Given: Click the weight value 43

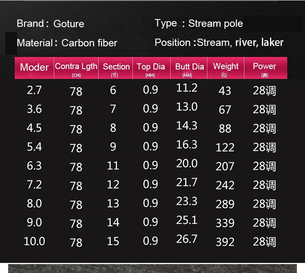Looking at the screenshot, I should pos(225,91).
